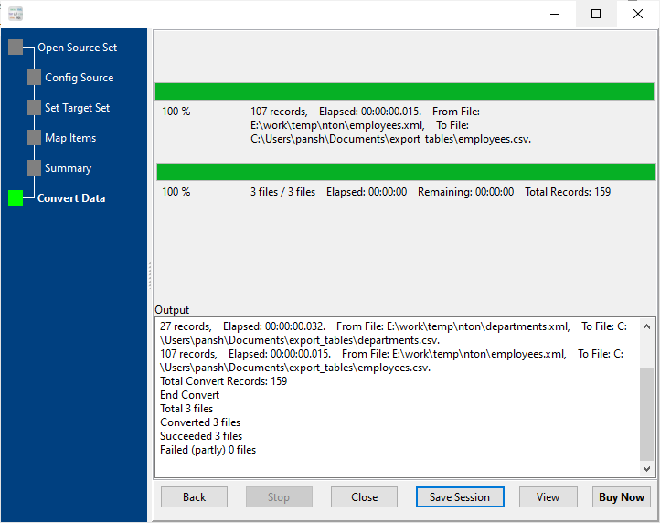The image size is (660, 523).
Task: Click the Summary step icon
Action: pyautogui.click(x=34, y=168)
